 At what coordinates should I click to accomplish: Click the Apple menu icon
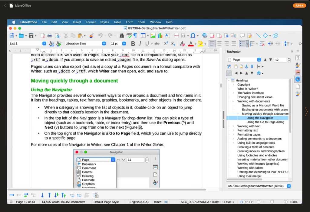click(x=14, y=22)
